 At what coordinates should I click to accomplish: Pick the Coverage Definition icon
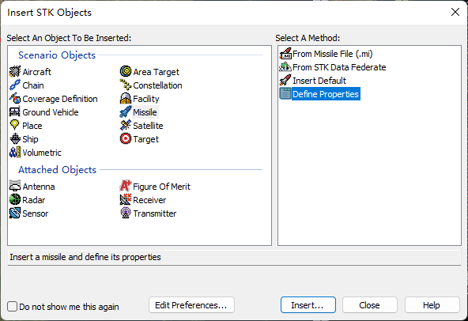[x=14, y=99]
